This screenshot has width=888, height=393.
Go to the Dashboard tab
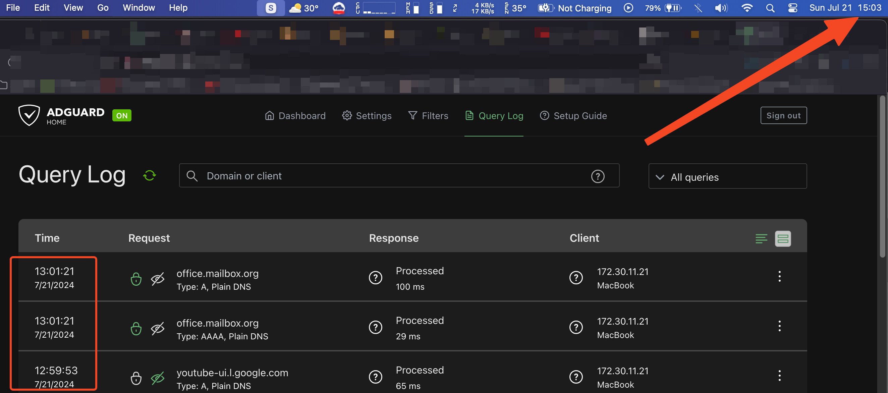pyautogui.click(x=295, y=115)
